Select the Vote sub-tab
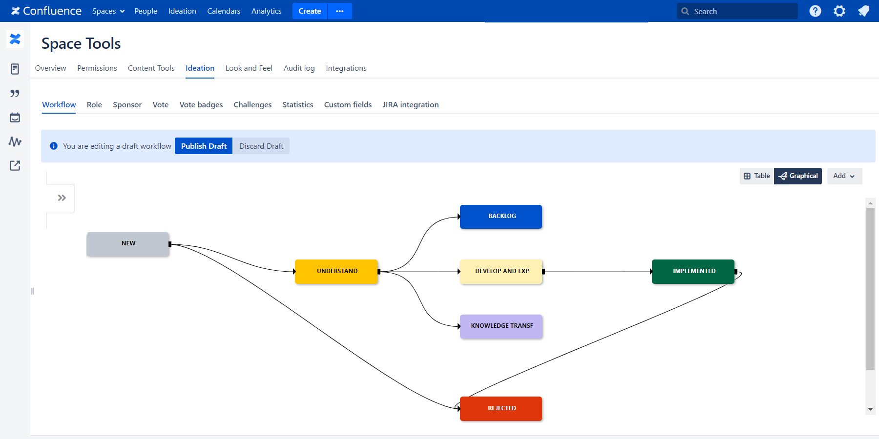The image size is (879, 439). coord(161,104)
